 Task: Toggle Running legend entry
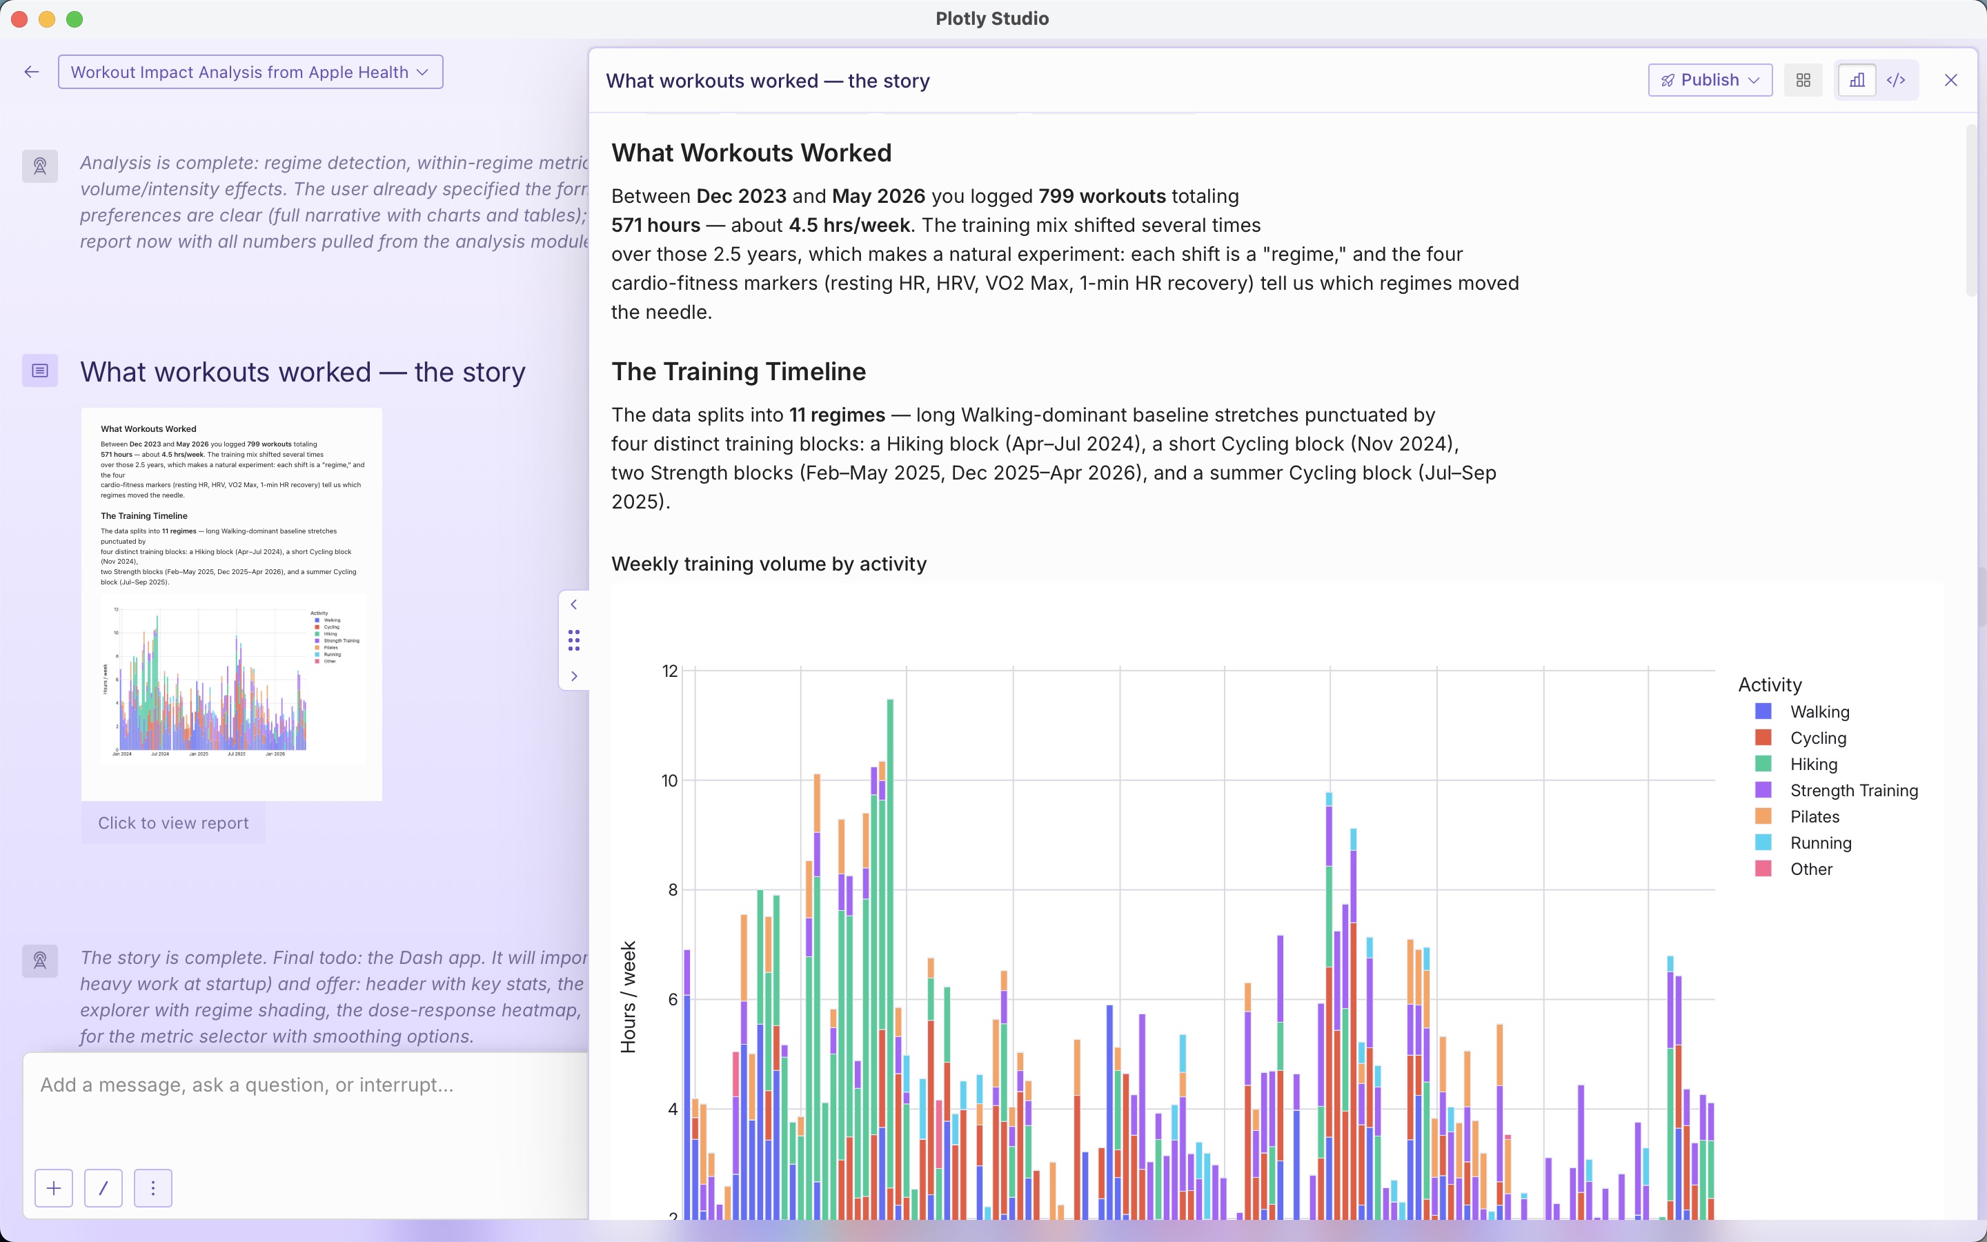pos(1802,844)
